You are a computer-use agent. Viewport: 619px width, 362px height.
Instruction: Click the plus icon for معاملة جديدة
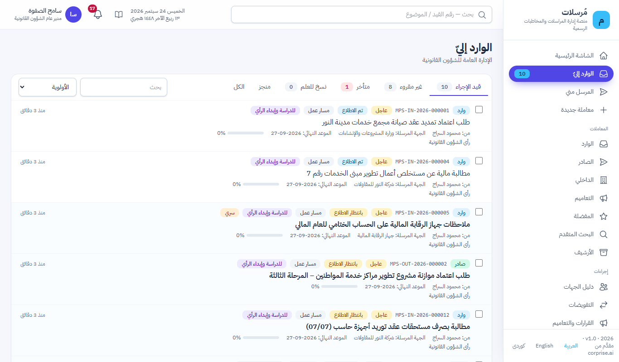pyautogui.click(x=604, y=110)
